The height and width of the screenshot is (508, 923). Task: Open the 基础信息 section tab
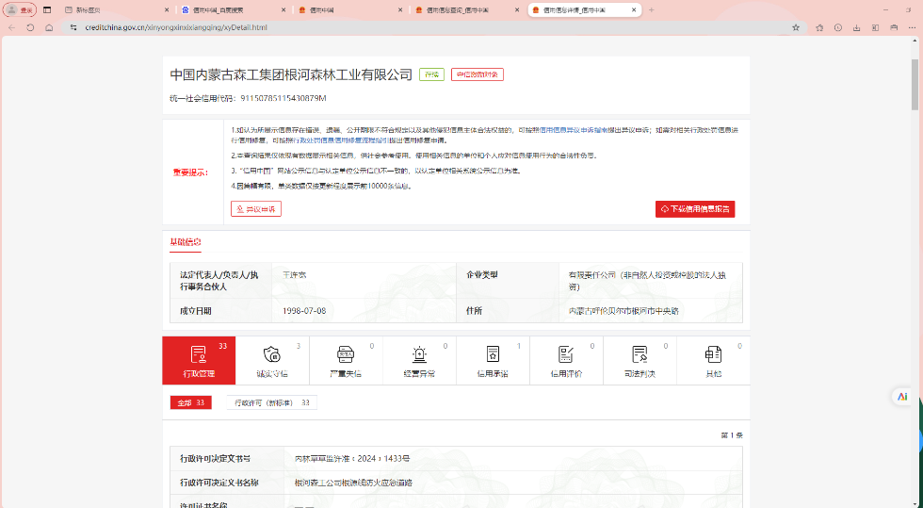186,242
